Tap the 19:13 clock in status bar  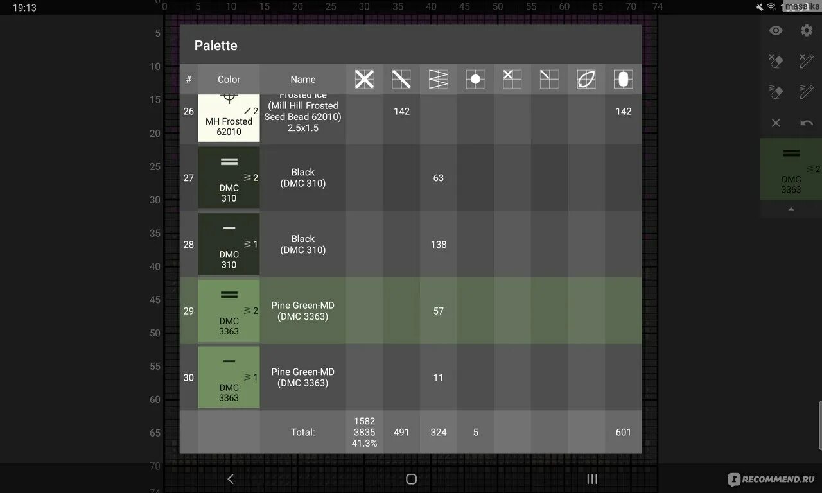click(x=24, y=8)
